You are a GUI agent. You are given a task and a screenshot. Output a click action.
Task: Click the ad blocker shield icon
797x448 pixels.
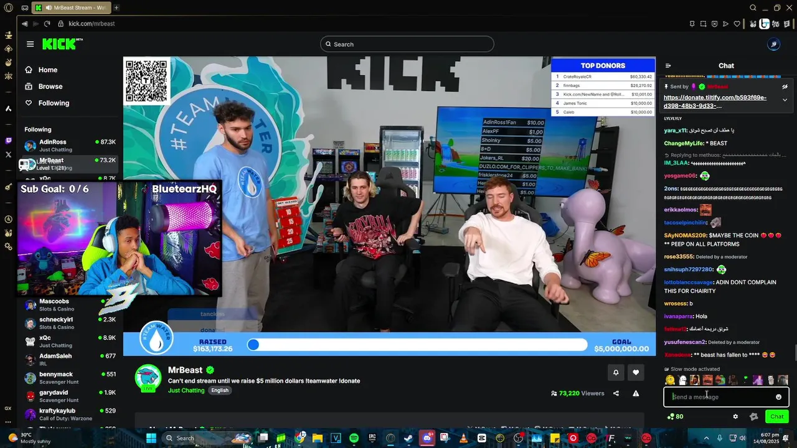tap(715, 24)
